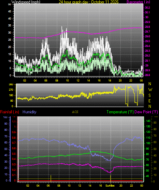This screenshot has width=159, height=190.
Task: Click the Dew Point (°F) legend label
Action: 146,112
